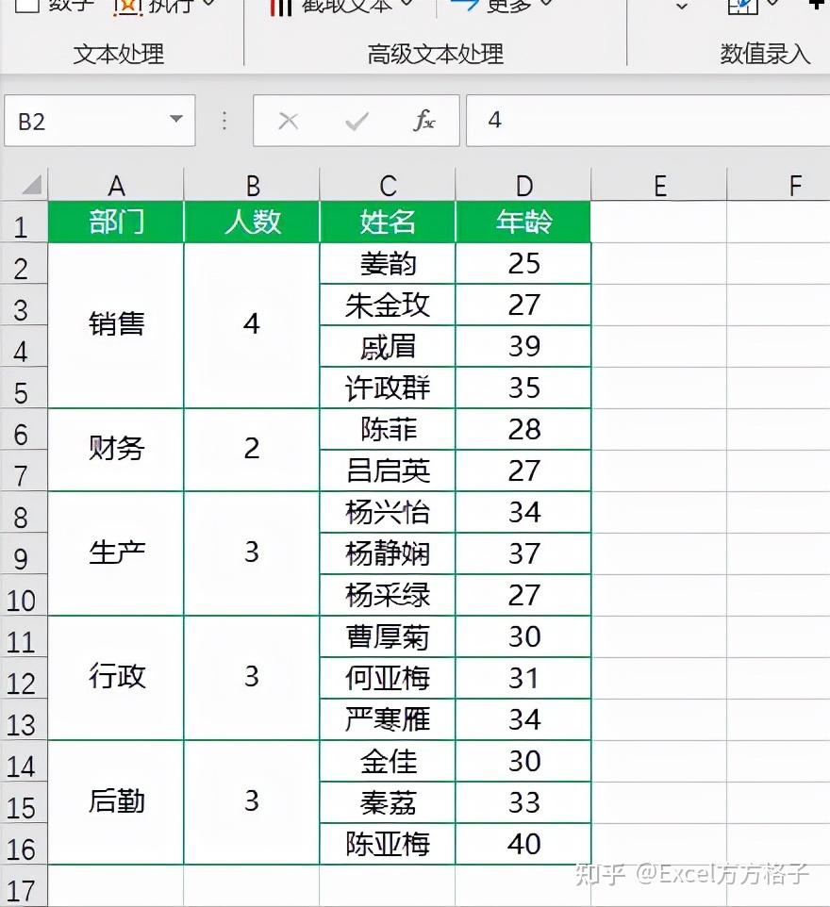
Task: Click the cancel X icon in formula bar
Action: coord(289,121)
